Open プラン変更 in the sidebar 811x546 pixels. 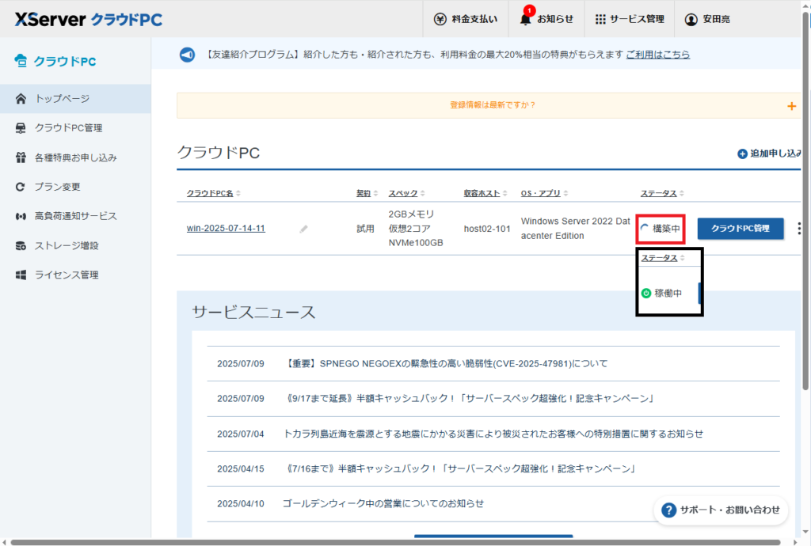(75, 187)
